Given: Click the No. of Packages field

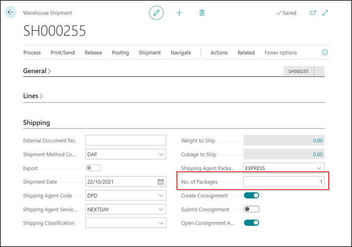Looking at the screenshot, I should (284, 182).
